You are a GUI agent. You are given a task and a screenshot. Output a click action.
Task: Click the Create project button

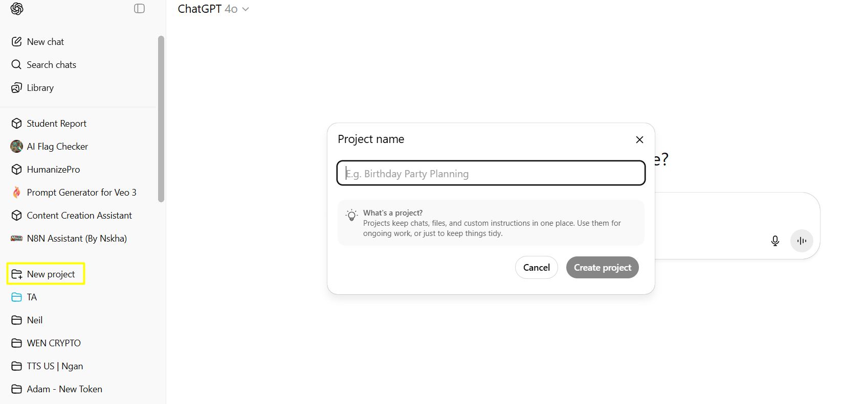coord(602,268)
